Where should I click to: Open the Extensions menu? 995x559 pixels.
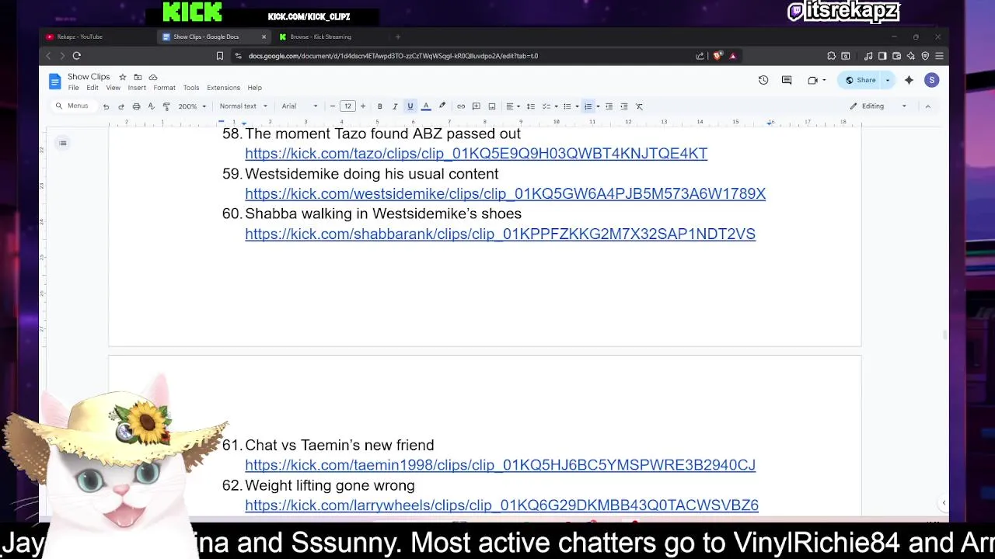tap(223, 88)
